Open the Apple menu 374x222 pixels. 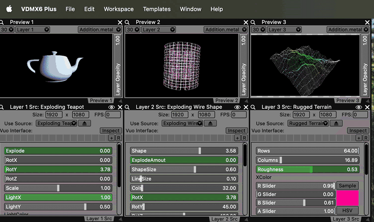click(9, 9)
